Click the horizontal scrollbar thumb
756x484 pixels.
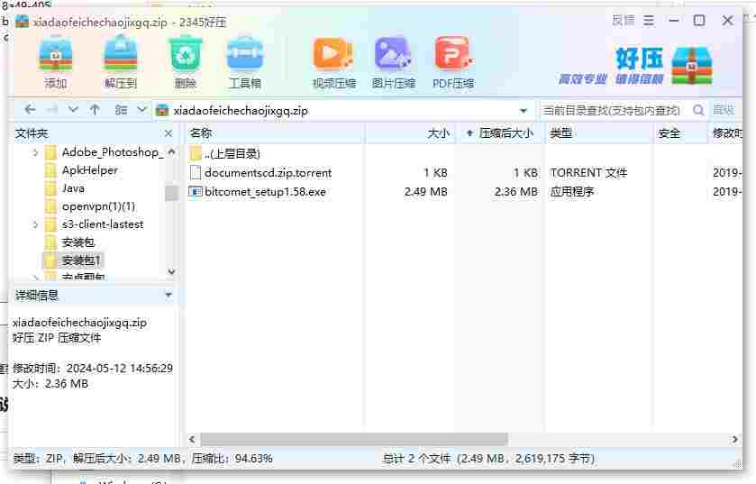click(354, 439)
